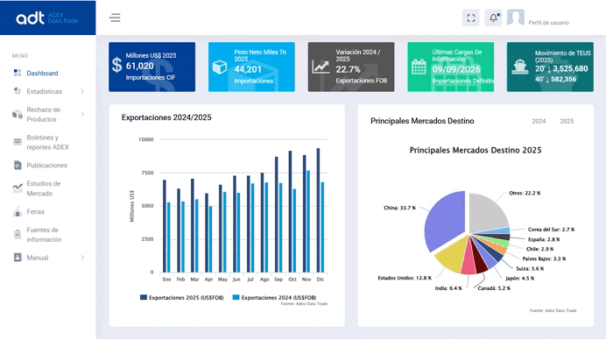Image resolution: width=606 pixels, height=340 pixels.
Task: Switch destination markets chart to 2024
Action: [x=539, y=121]
